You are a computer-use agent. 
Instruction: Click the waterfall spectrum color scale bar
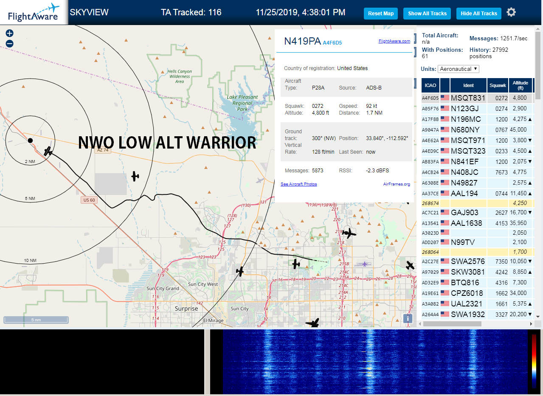pos(534,361)
